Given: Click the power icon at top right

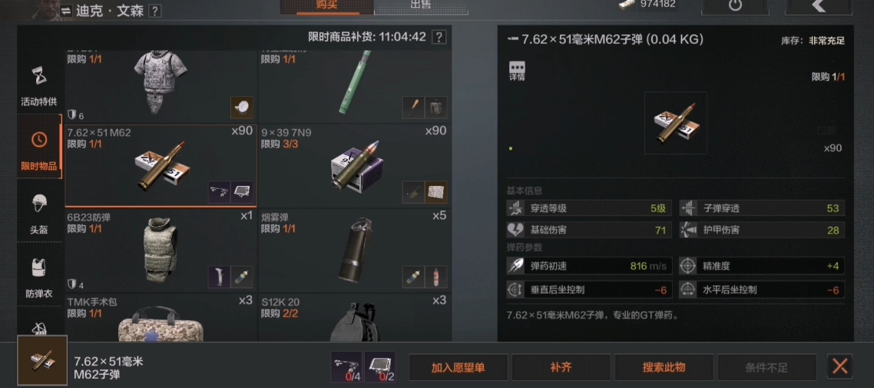Looking at the screenshot, I should 736,6.
